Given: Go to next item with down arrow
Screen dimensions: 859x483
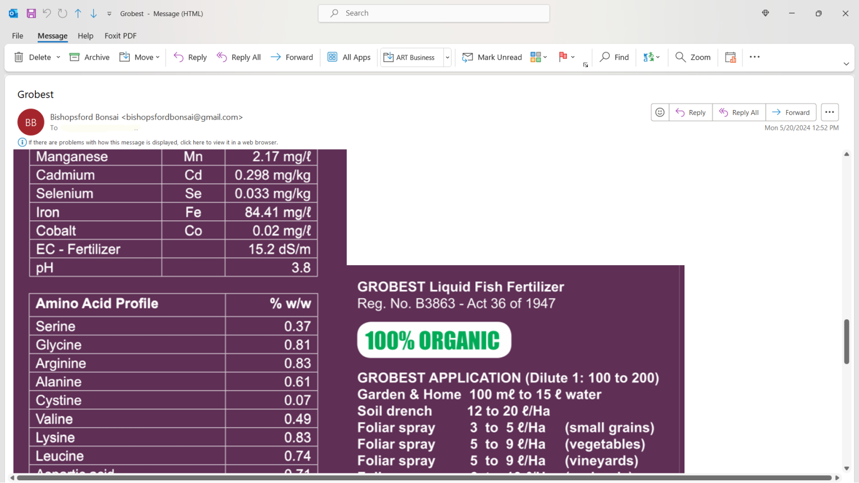Looking at the screenshot, I should [x=93, y=13].
